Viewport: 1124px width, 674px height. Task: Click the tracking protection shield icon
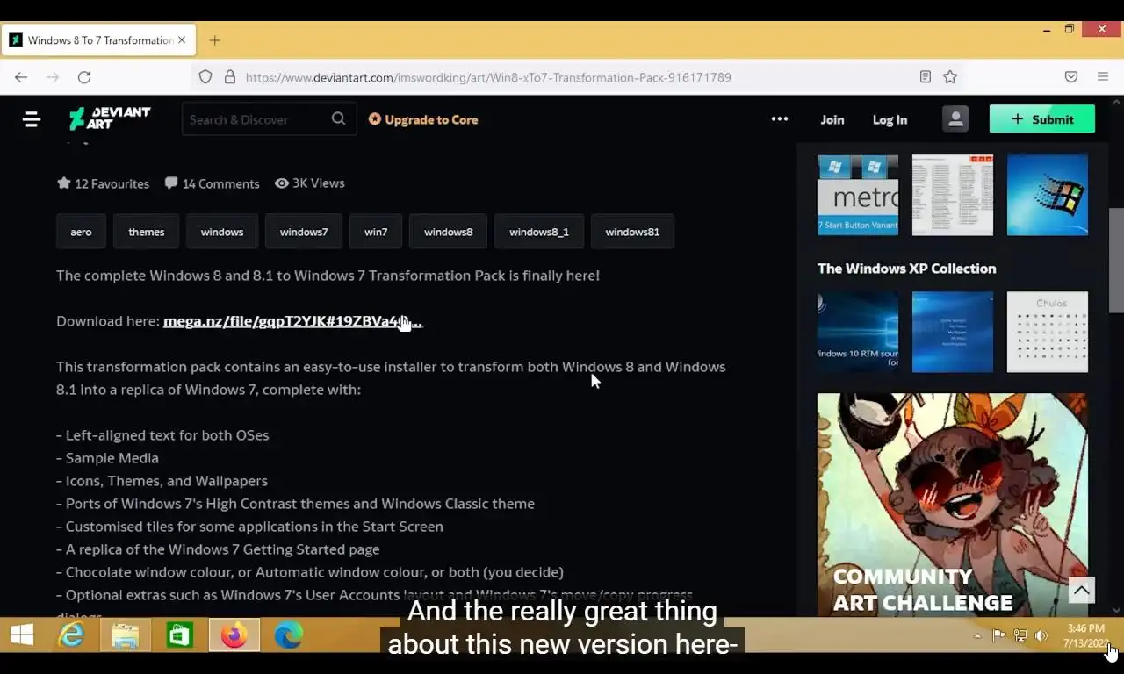tap(205, 77)
